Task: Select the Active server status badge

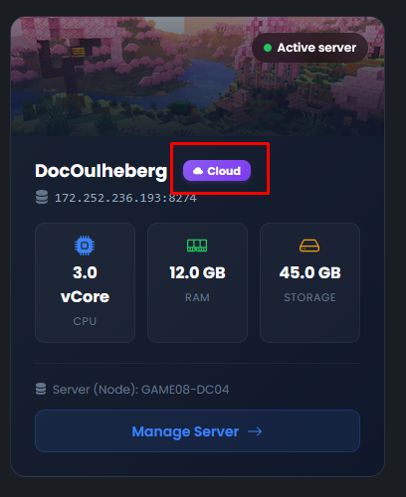Action: point(309,48)
